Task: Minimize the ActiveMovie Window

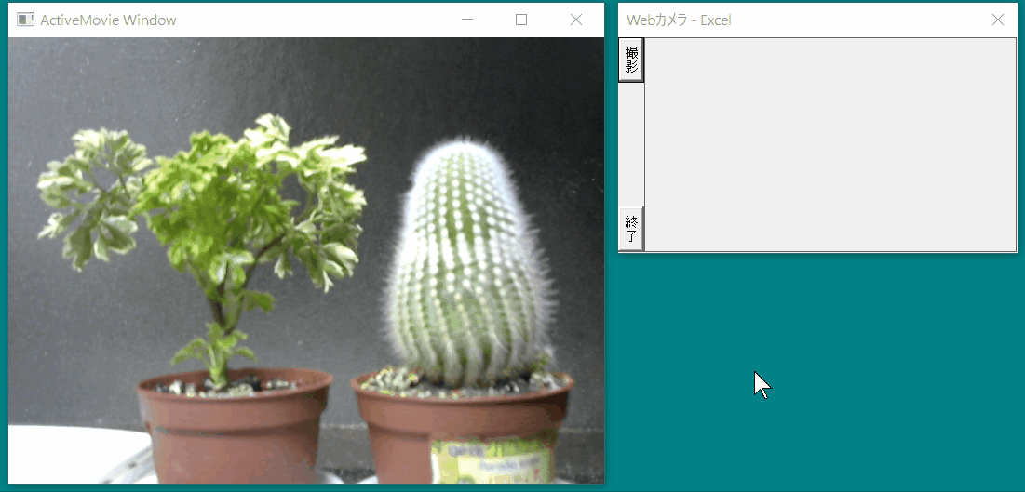Action: click(x=467, y=20)
